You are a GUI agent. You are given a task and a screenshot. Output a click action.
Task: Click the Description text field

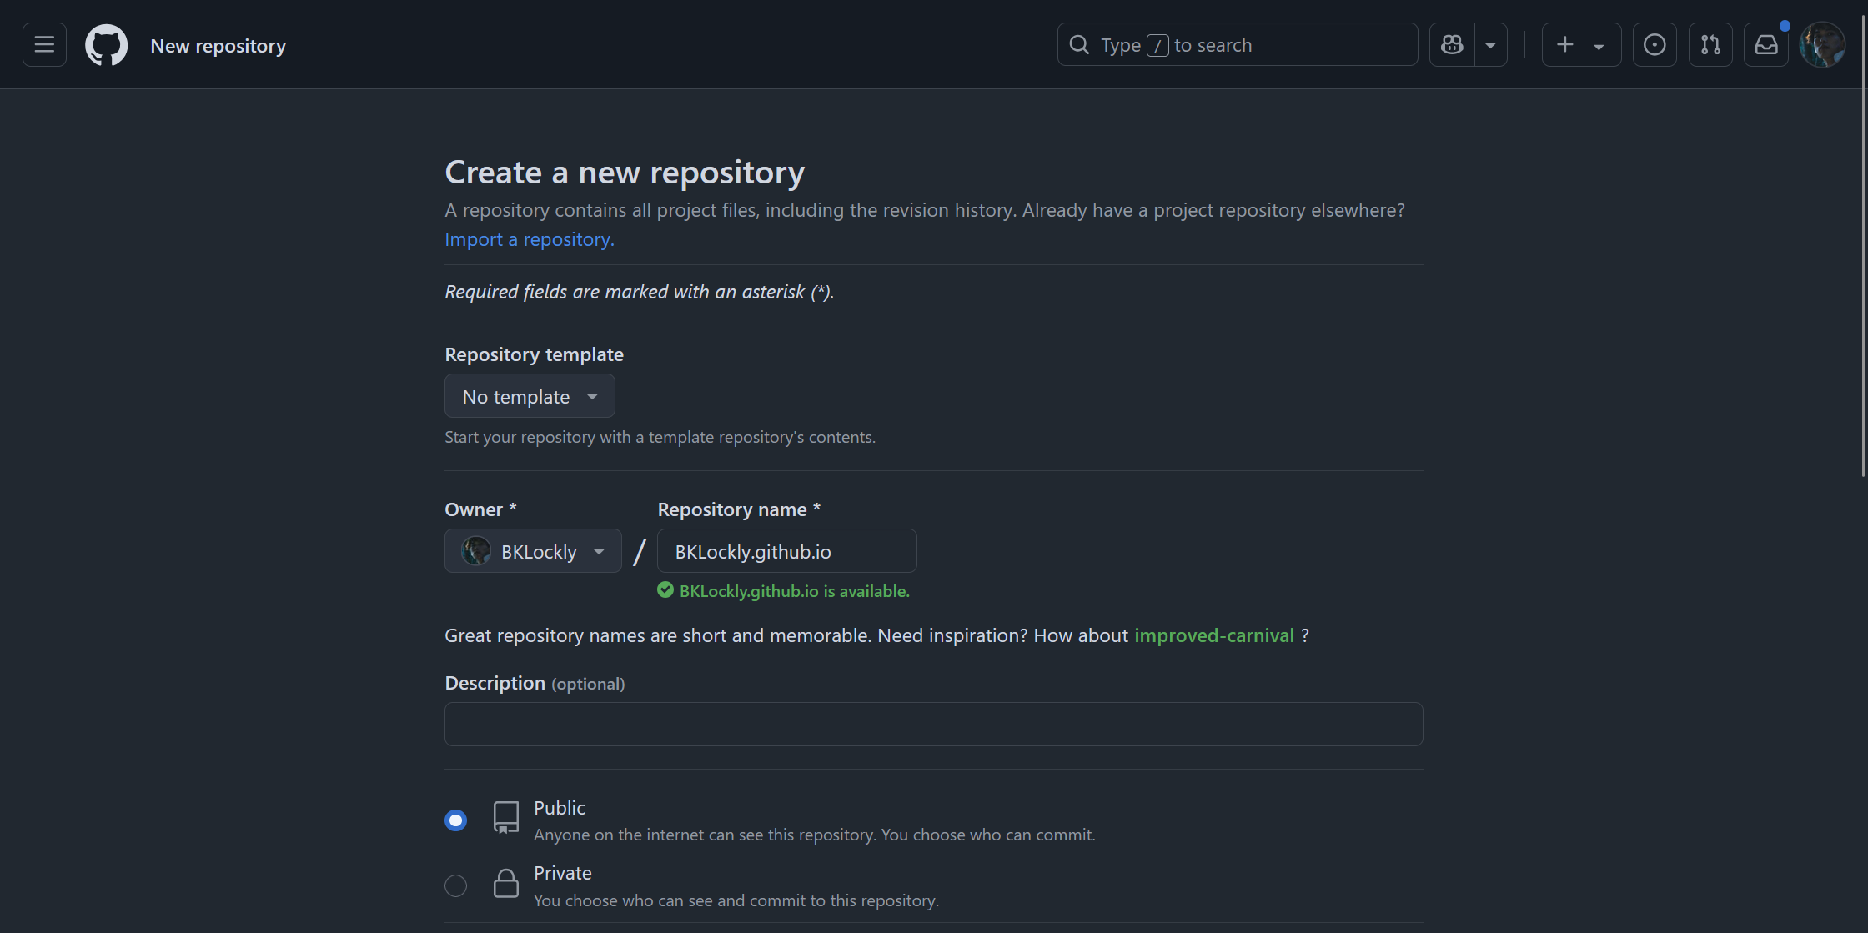click(x=933, y=724)
